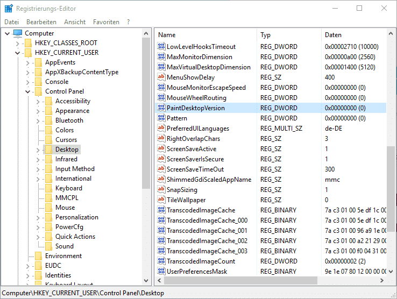Collapse the Control Panel key
This screenshot has height=299, width=397.
pos(28,91)
